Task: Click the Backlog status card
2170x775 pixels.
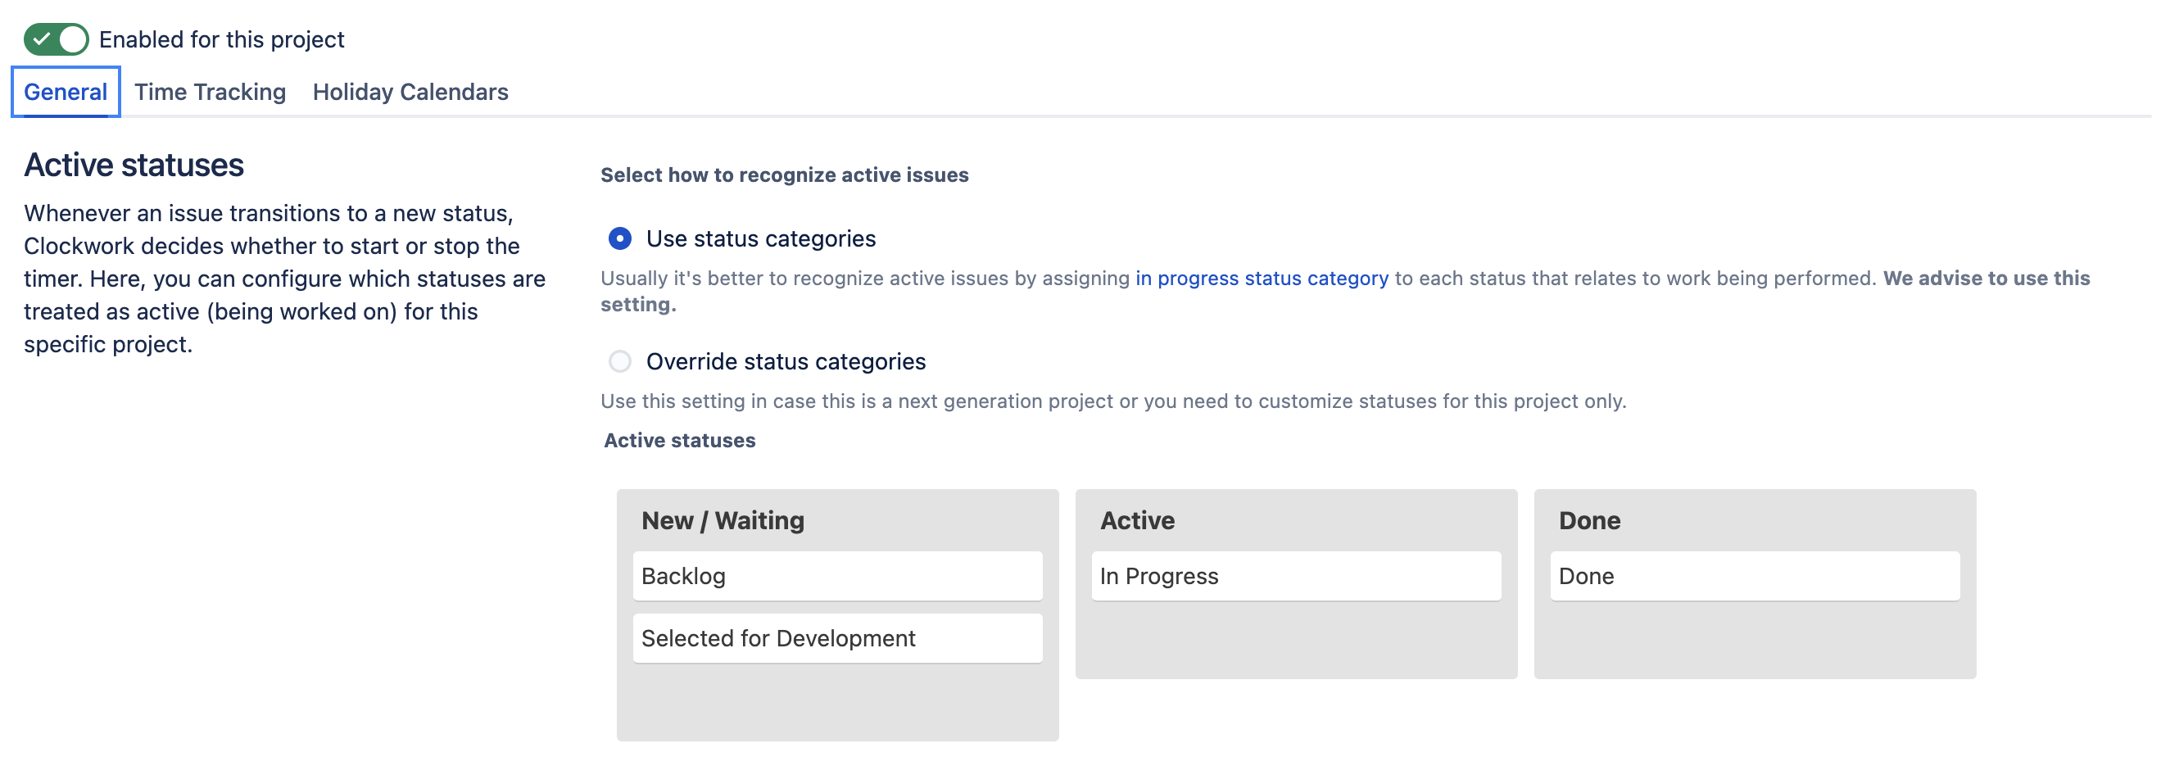Action: 836,576
